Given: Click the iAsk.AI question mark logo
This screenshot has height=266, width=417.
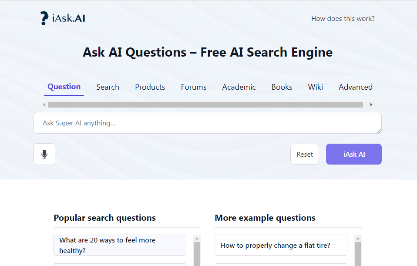Looking at the screenshot, I should [x=44, y=18].
